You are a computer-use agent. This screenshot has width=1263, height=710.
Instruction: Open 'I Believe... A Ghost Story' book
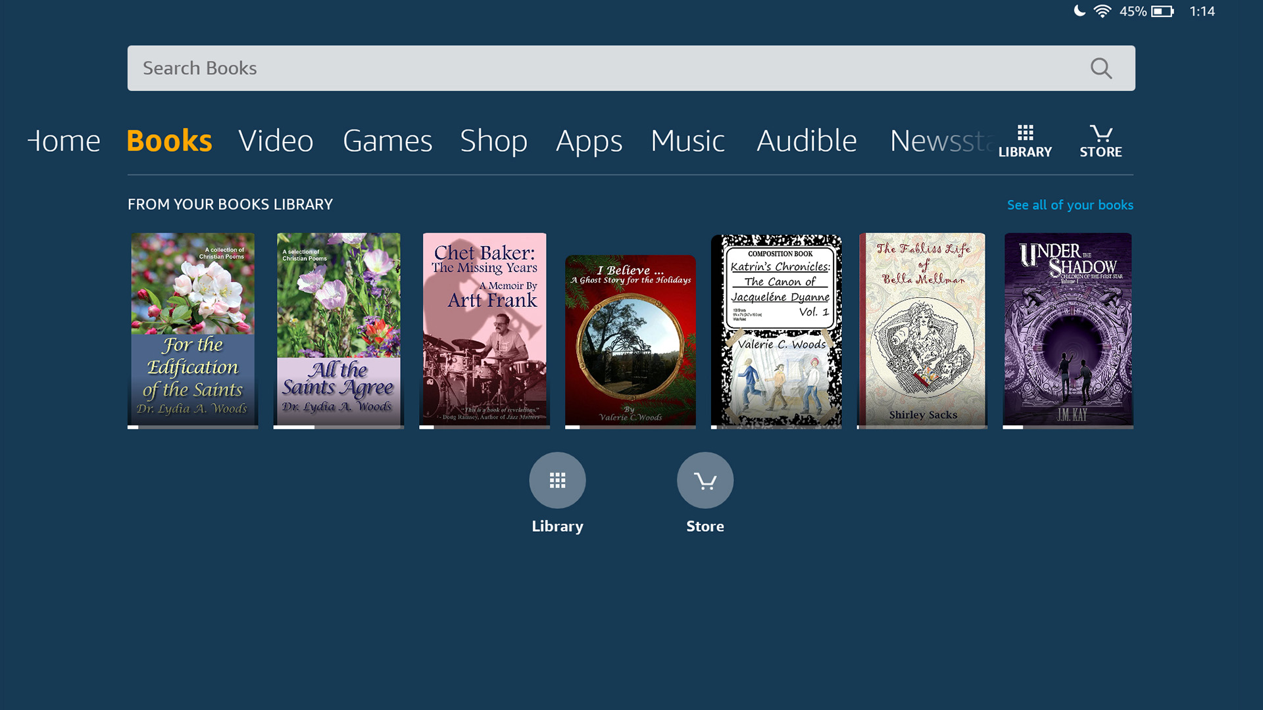tap(630, 342)
